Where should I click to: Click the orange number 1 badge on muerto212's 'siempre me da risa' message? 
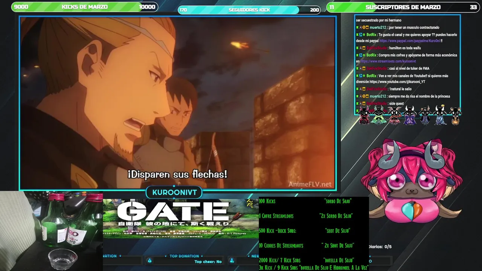pyautogui.click(x=364, y=96)
